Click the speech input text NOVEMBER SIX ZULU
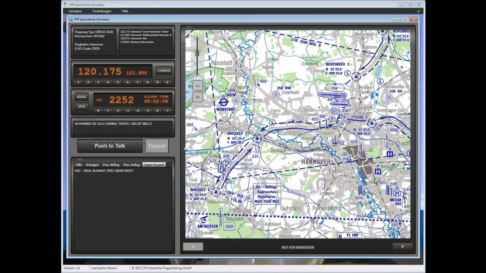486x273 pixels. tap(113, 124)
